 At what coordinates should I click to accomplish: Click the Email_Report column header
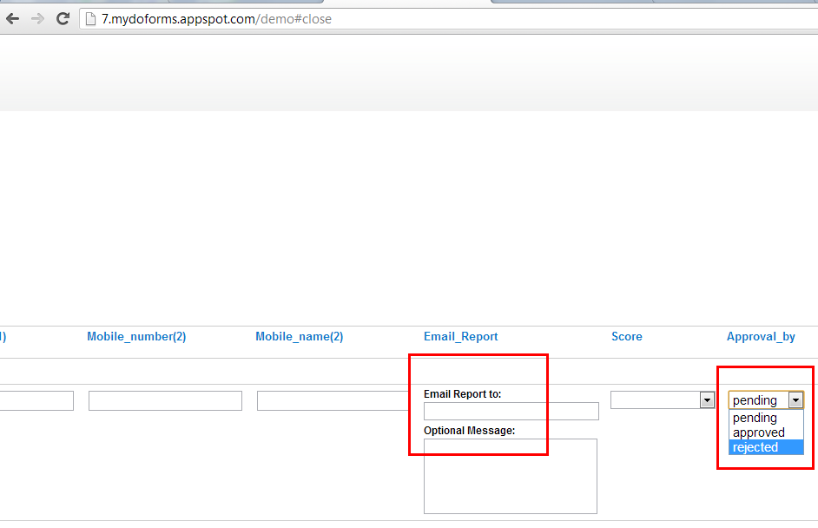point(460,337)
